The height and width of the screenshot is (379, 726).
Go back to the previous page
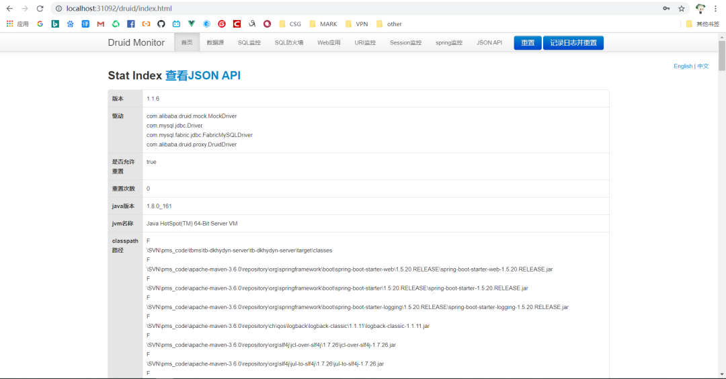(9, 8)
